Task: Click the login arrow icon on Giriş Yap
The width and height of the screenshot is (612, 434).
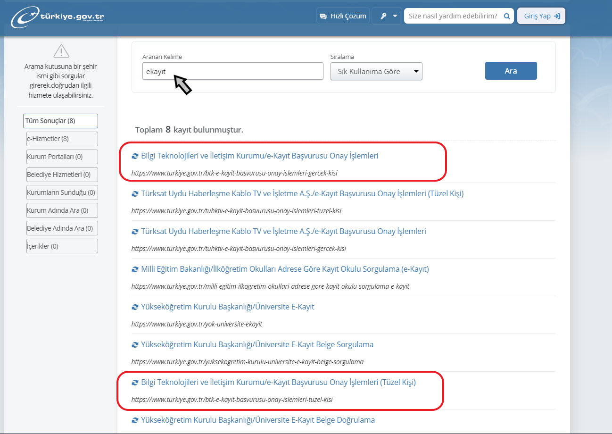Action: tap(557, 16)
